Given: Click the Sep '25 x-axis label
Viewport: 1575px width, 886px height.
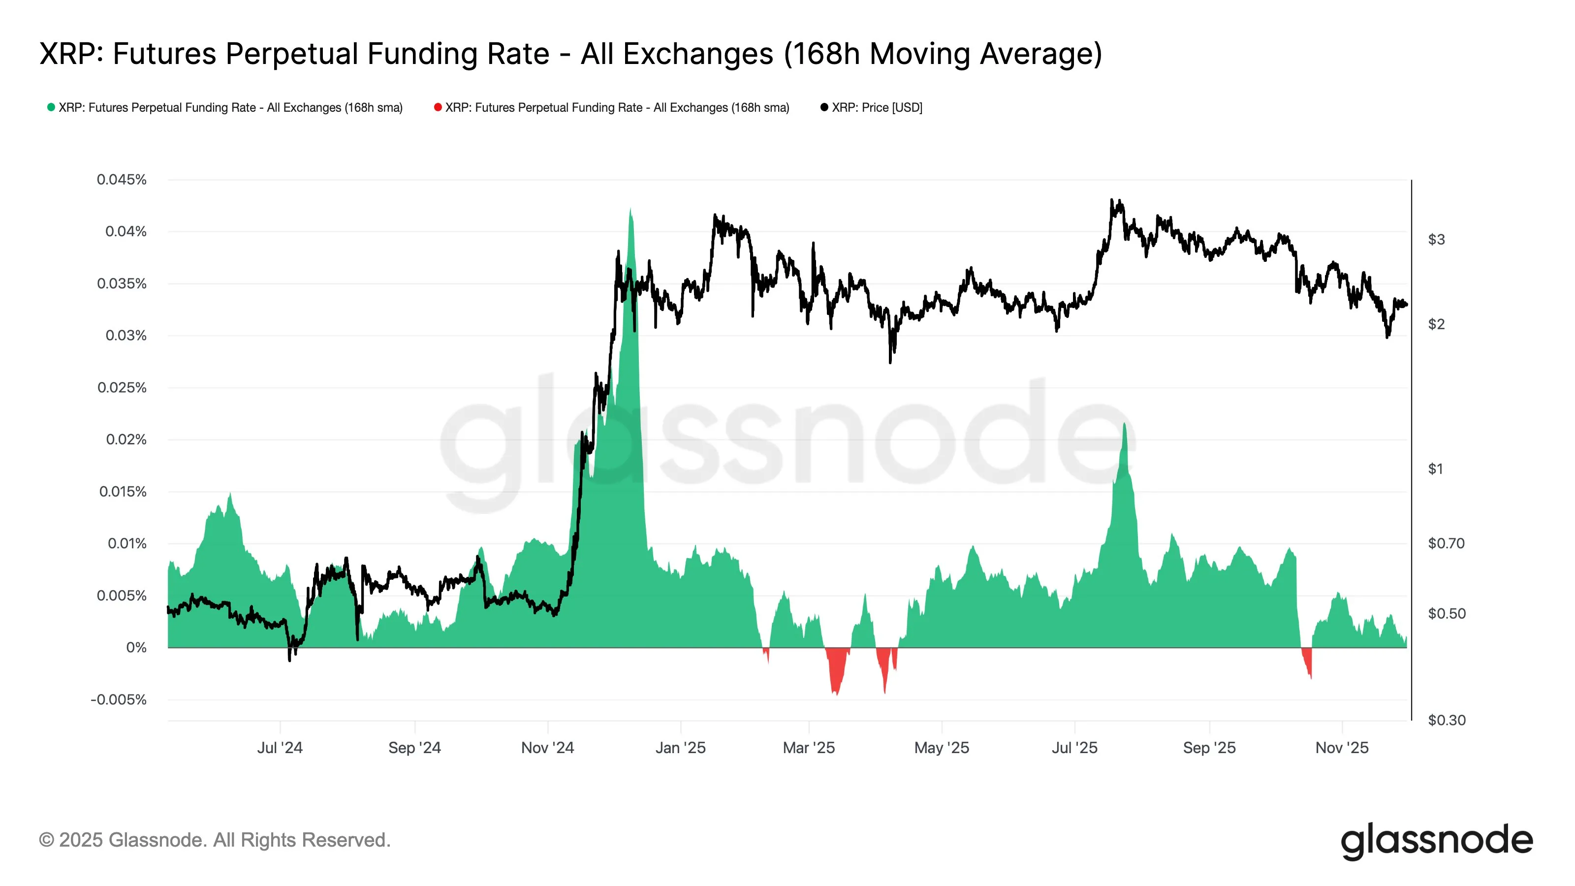Looking at the screenshot, I should tap(1209, 748).
